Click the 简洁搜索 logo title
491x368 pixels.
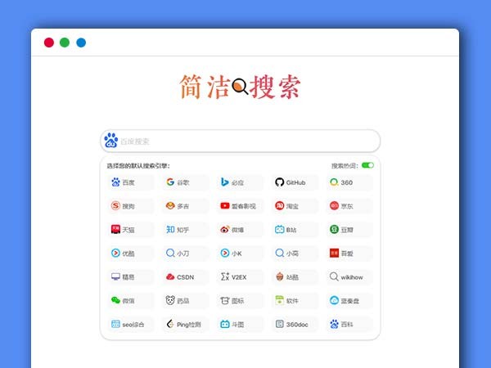point(240,88)
